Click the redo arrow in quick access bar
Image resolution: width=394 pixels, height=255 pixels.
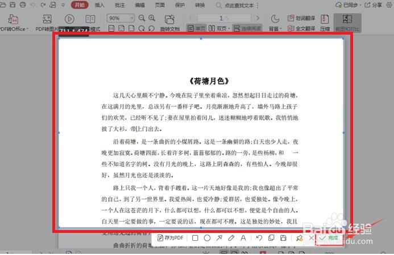(43, 5)
